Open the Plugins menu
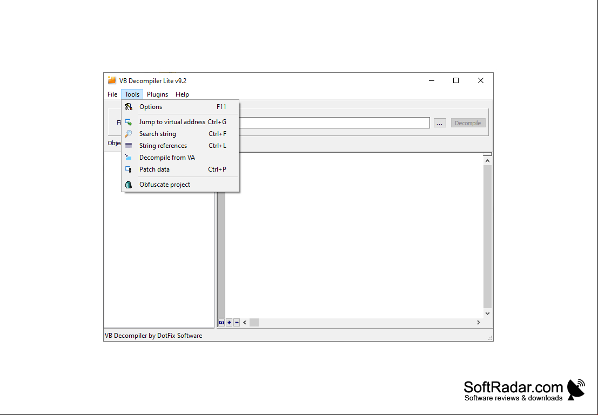 pos(158,94)
